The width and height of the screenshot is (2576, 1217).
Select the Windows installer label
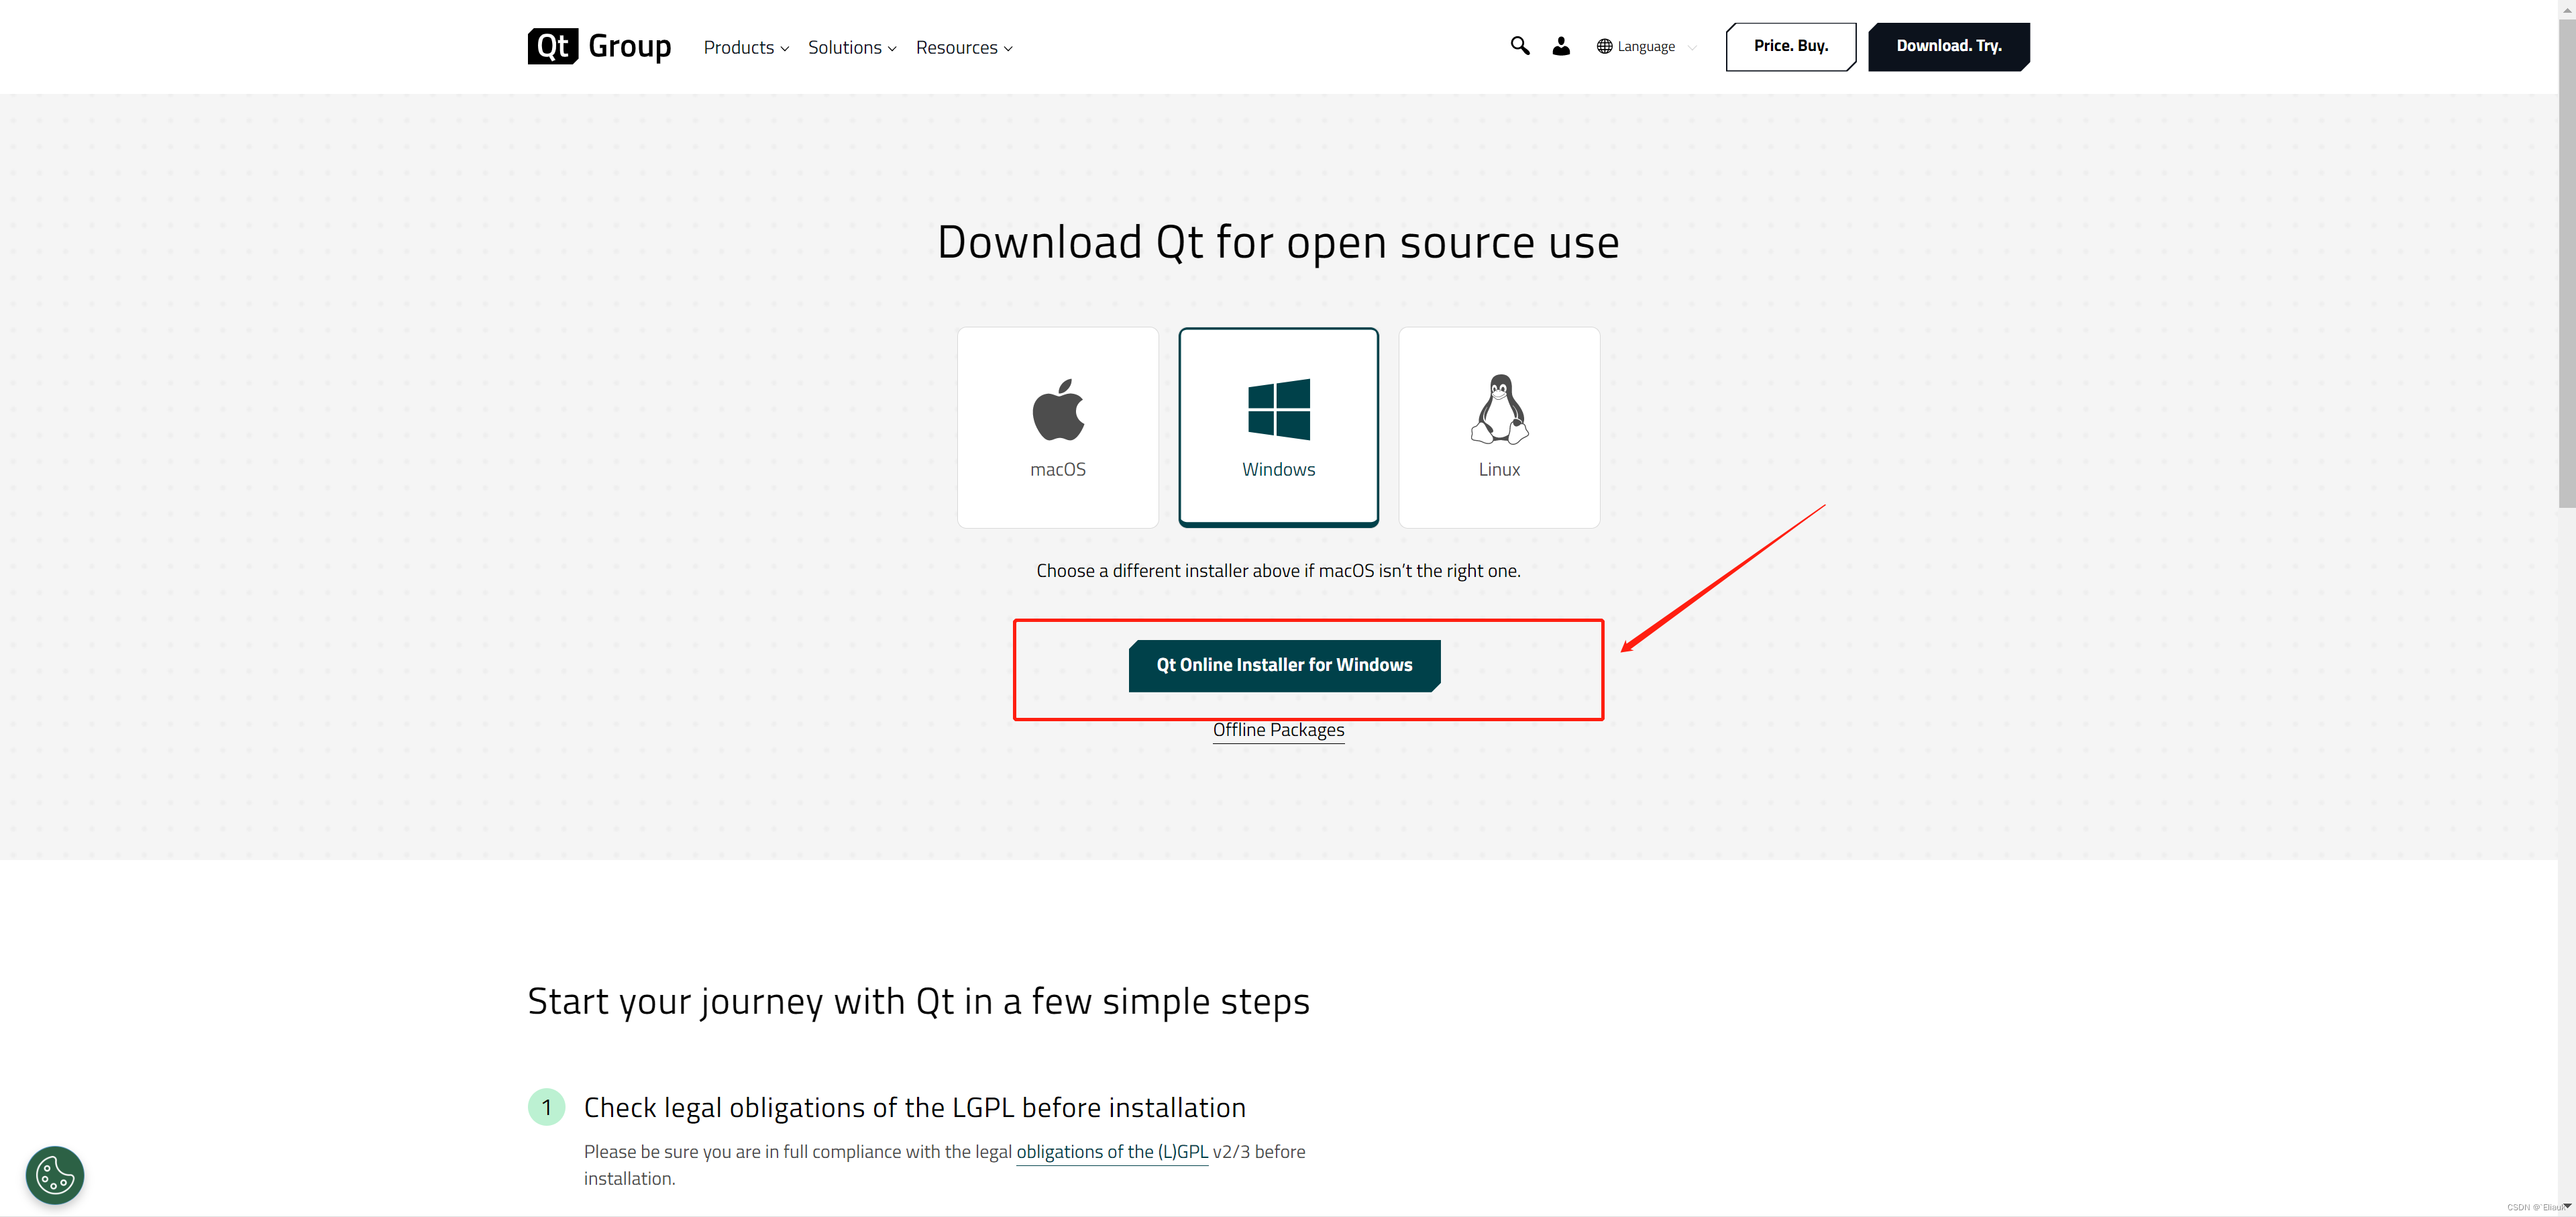(x=1278, y=469)
